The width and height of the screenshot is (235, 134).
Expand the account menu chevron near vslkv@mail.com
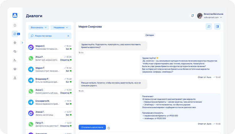(221, 18)
